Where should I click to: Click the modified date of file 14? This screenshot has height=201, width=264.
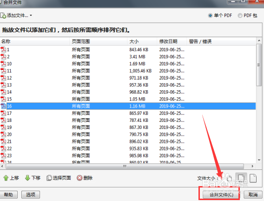point(172,92)
